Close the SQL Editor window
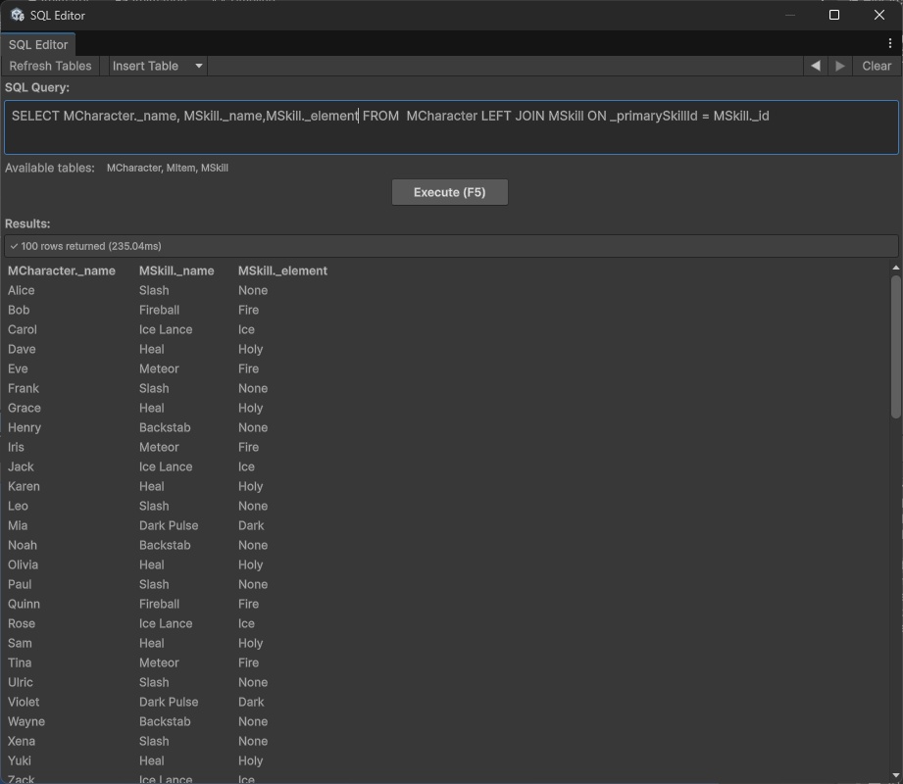This screenshot has height=784, width=903. pyautogui.click(x=878, y=15)
